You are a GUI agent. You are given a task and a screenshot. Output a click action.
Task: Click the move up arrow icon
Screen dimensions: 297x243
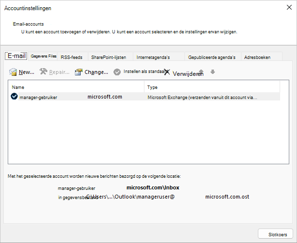coord(201,71)
